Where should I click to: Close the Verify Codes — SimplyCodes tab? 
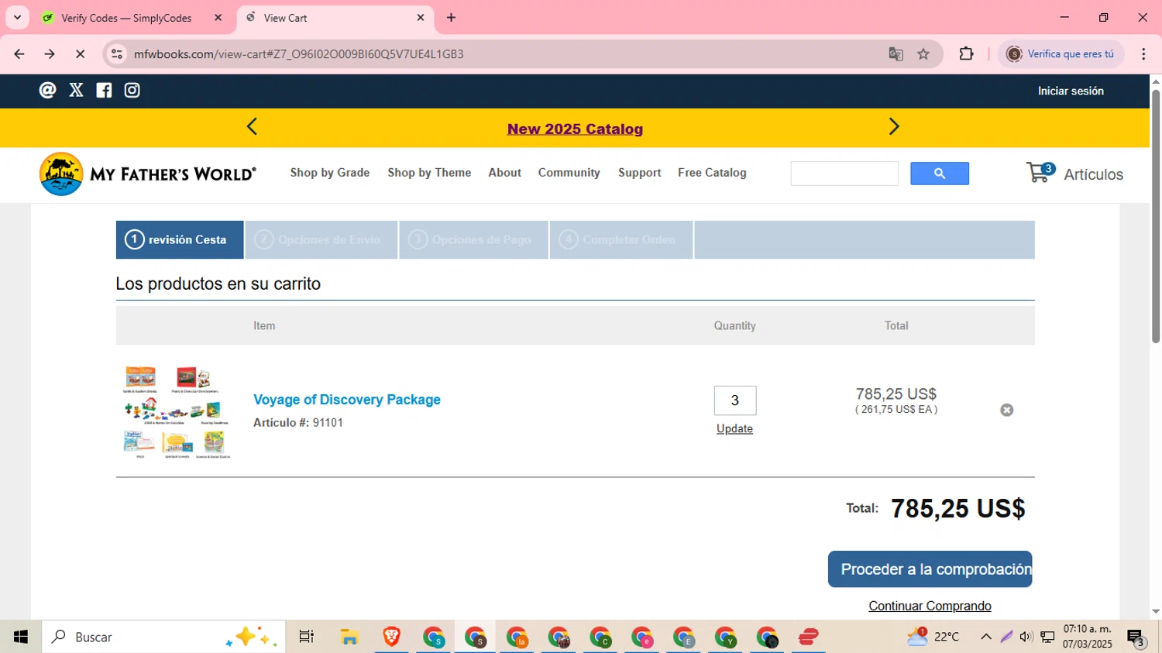coord(218,17)
